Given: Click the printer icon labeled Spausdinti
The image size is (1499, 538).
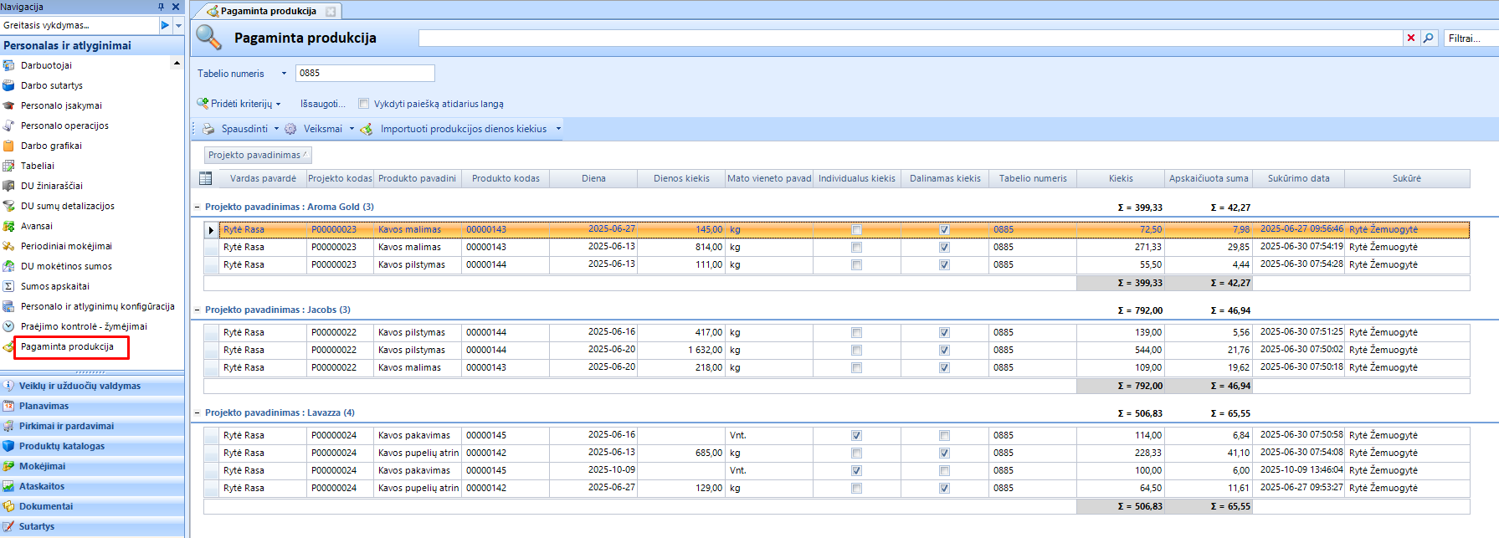Looking at the screenshot, I should click(x=208, y=129).
